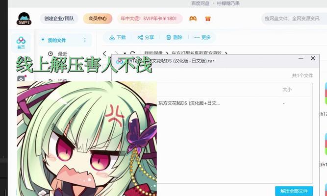327x196 pixels.
Task: Navigate back with the left arrow
Action: coord(104,53)
